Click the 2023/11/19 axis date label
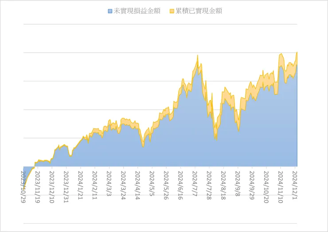The height and width of the screenshot is (232, 328). (37, 187)
